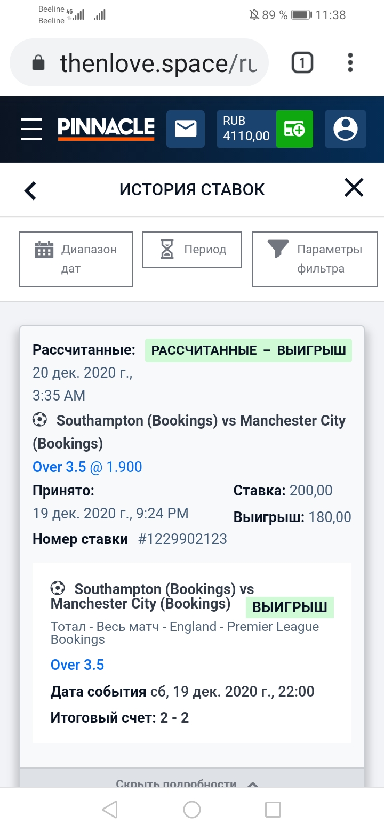Go back using the left arrow
The height and width of the screenshot is (832, 384).
pyautogui.click(x=30, y=190)
